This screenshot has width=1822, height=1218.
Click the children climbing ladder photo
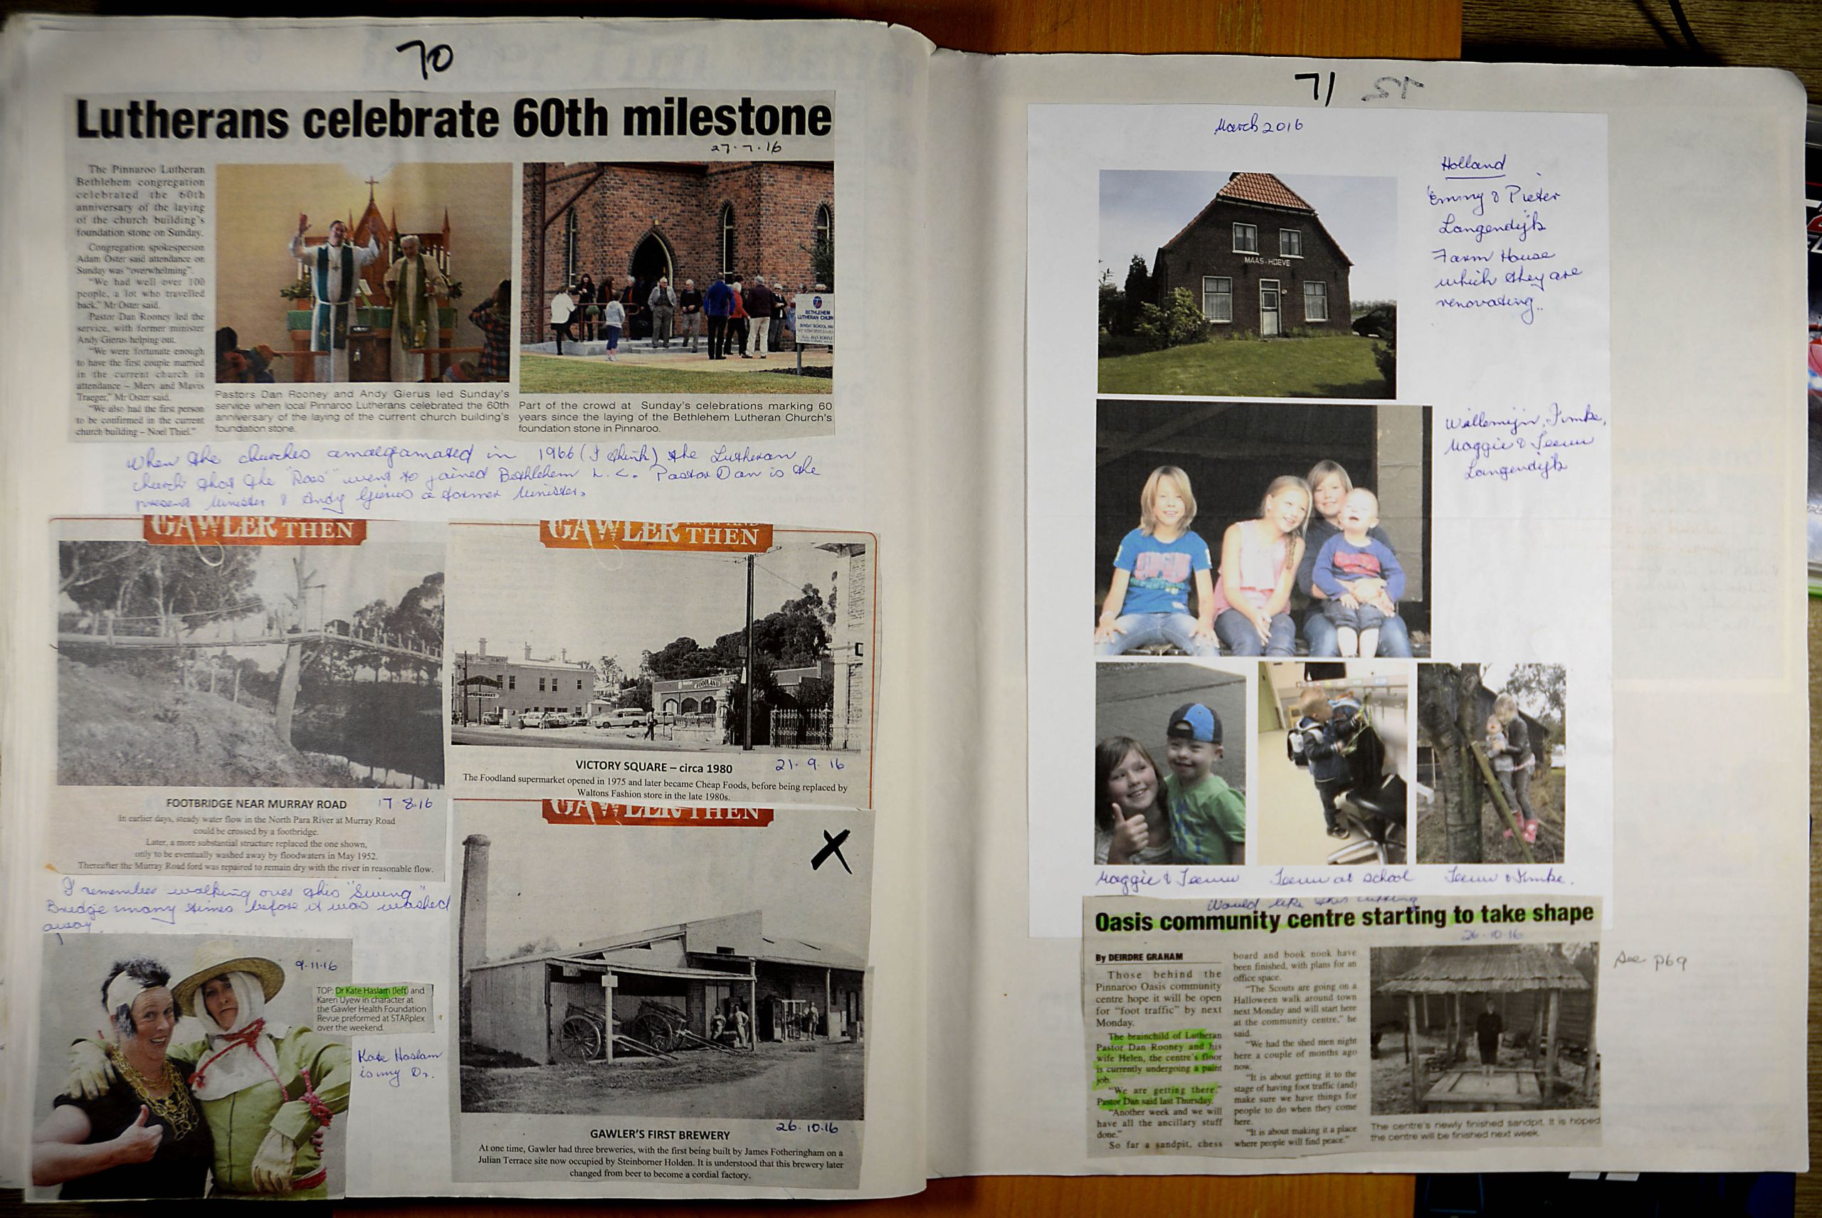[1491, 763]
